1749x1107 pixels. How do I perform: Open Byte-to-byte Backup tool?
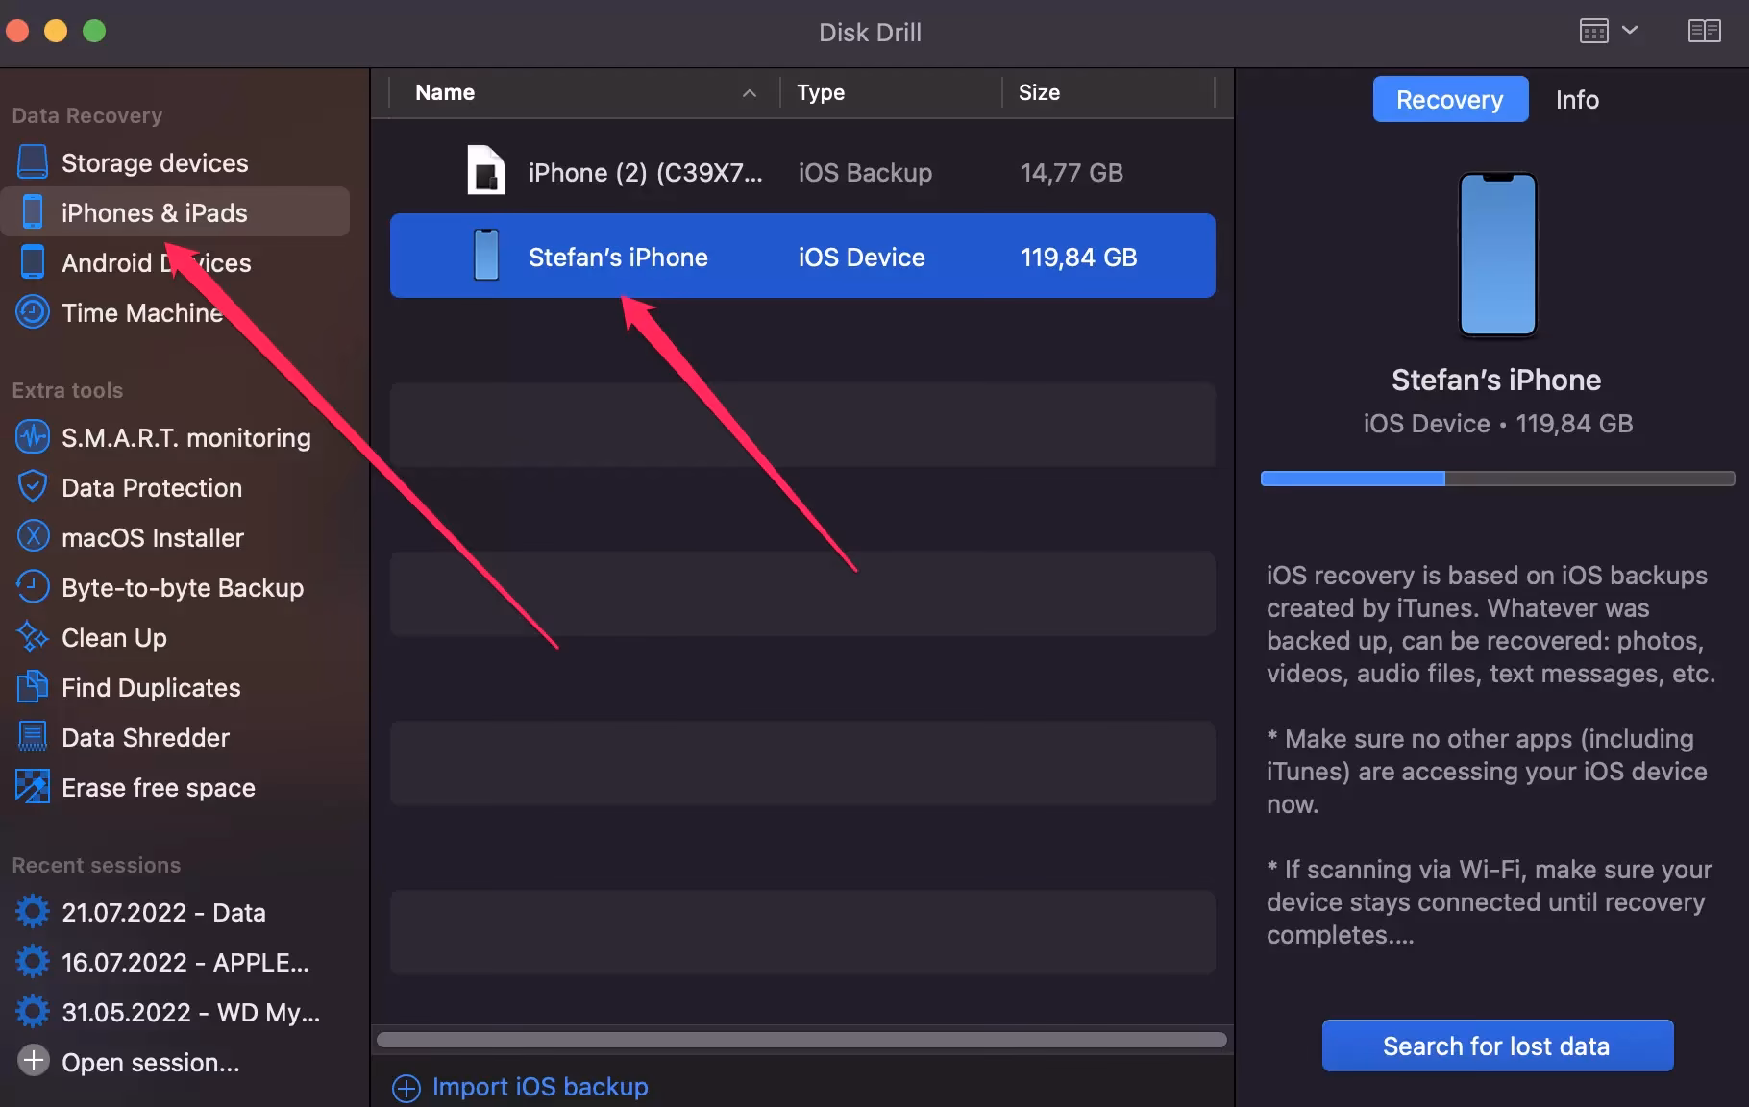pos(183,587)
